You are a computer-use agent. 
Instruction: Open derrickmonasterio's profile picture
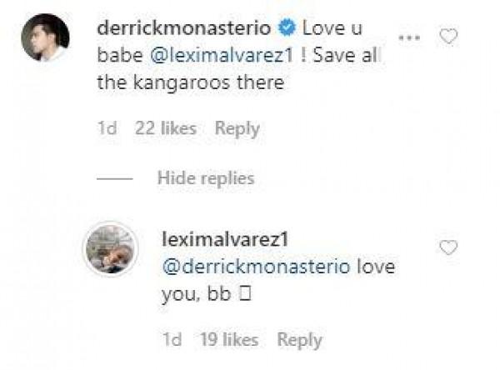pos(43,37)
